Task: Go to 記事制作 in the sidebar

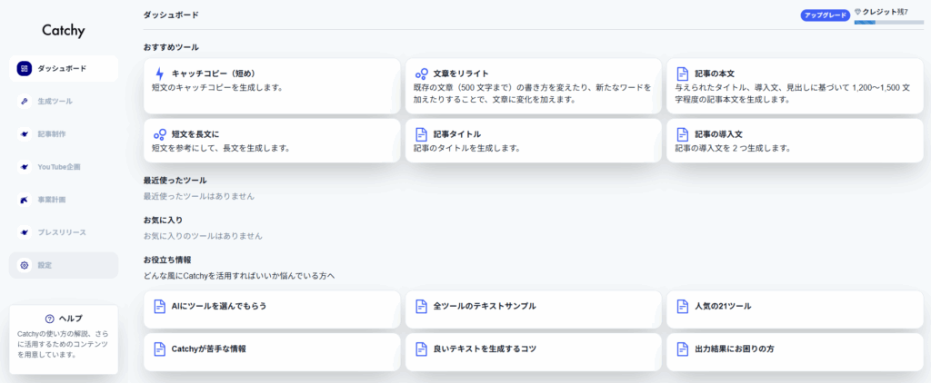Action: [x=52, y=133]
